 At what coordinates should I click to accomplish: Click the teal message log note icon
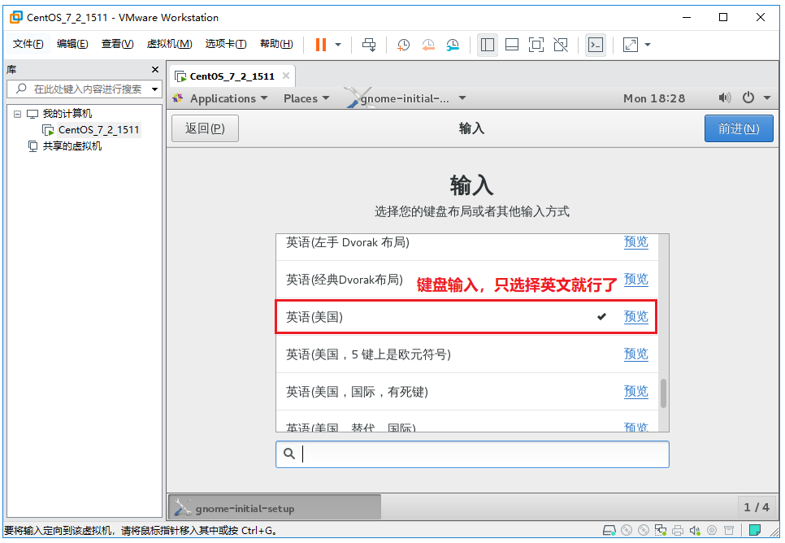(755, 530)
